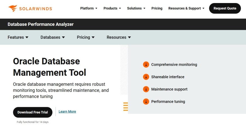Screen dimensions: 246x126
Task: Click the Download Free Trial button
Action: tap(33, 112)
